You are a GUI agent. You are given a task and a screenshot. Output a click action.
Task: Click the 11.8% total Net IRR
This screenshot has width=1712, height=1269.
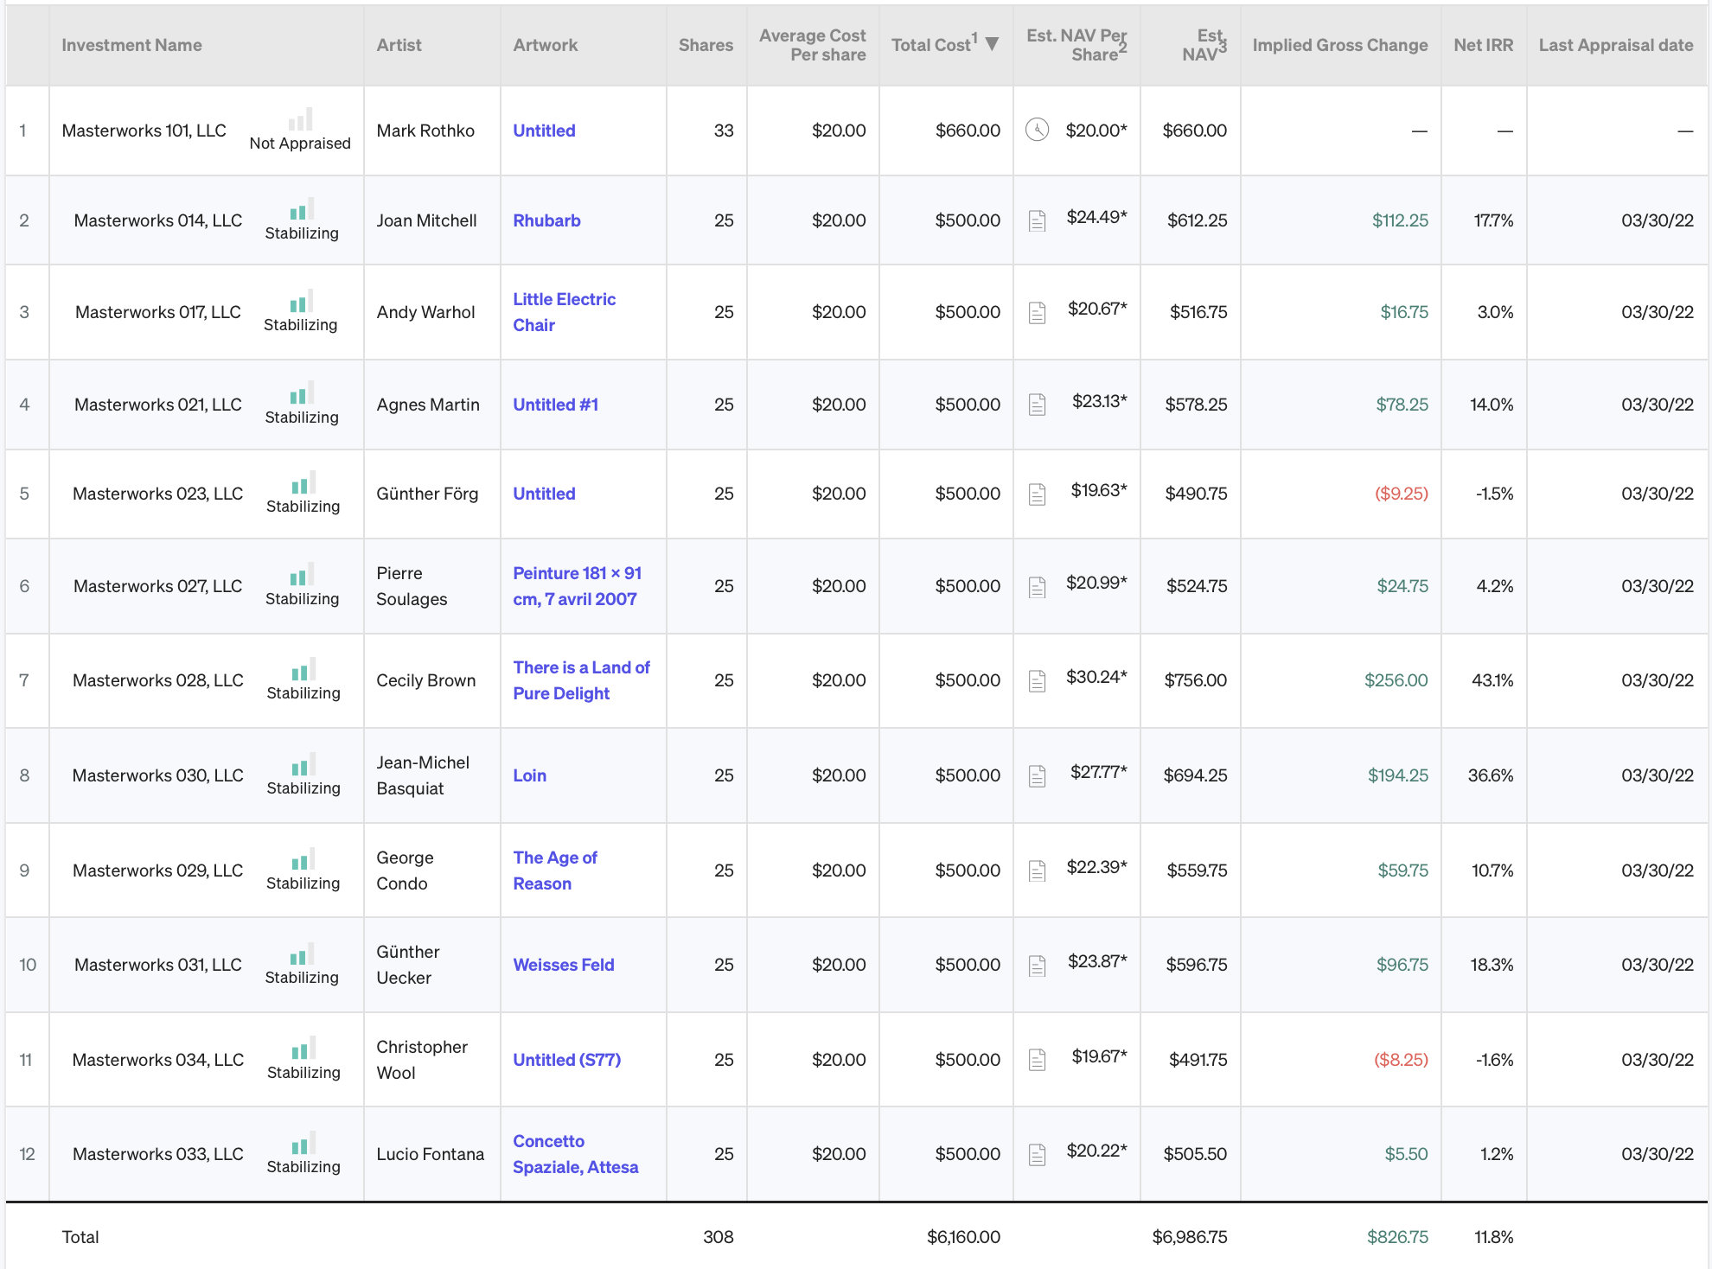pos(1493,1237)
